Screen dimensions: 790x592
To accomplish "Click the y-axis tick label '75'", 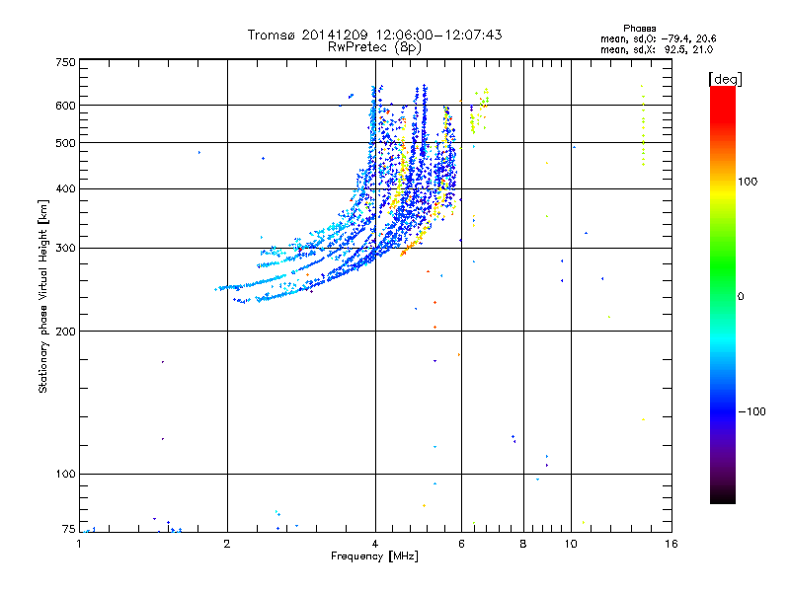I will [x=69, y=529].
